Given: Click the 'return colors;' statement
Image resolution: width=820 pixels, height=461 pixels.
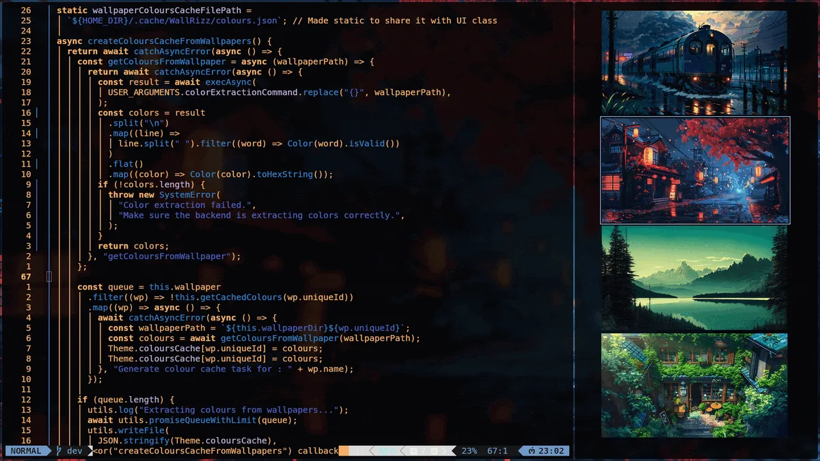Looking at the screenshot, I should click(133, 246).
